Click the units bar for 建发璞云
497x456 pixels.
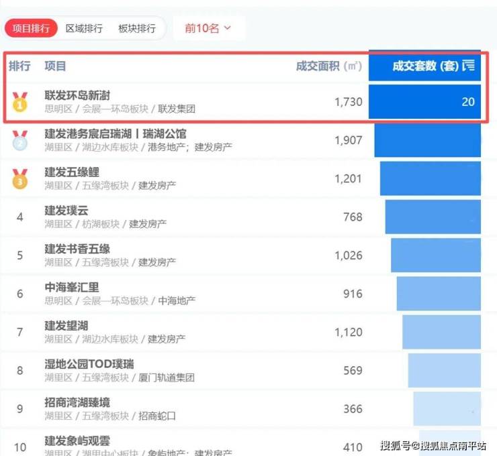coord(433,217)
